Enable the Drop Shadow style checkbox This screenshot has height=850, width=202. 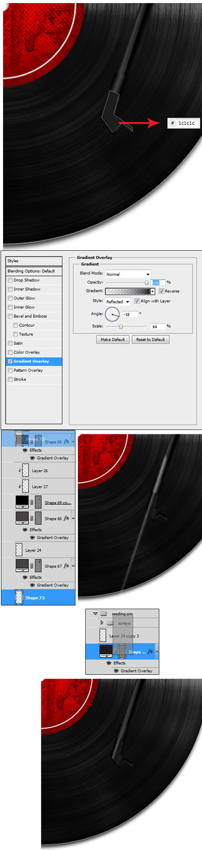tap(10, 280)
